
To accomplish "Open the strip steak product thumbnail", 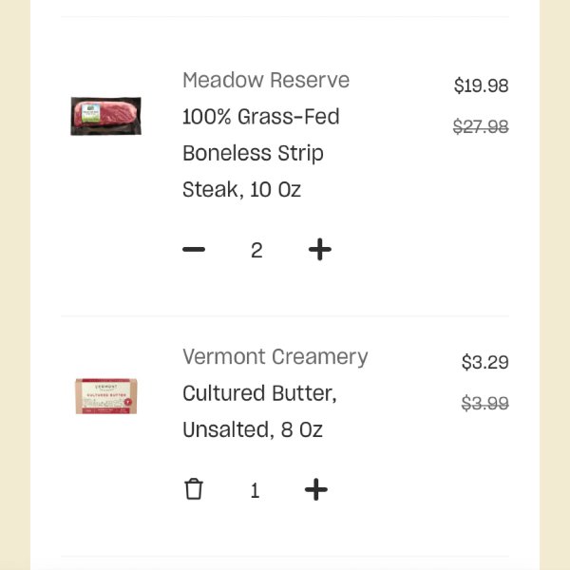I will (x=105, y=116).
